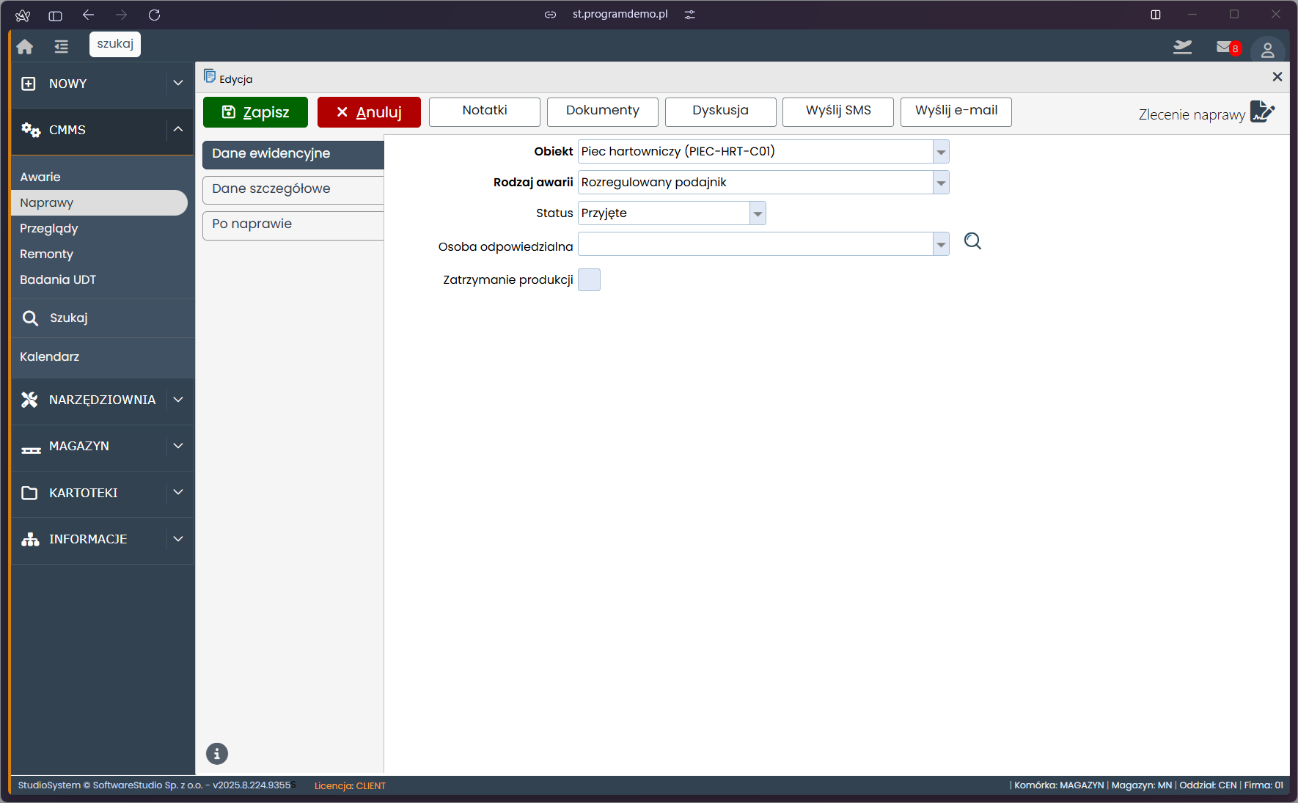Click the Zlecenie naprawy edit icon
Viewport: 1298px width, 803px height.
pyautogui.click(x=1262, y=112)
